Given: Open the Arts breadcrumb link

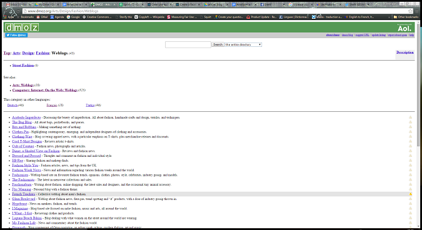Looking at the screenshot, I should tap(16, 53).
